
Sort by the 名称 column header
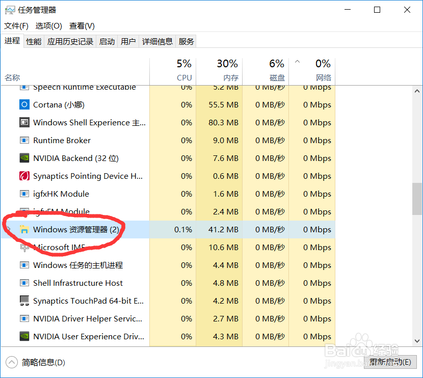tap(75, 71)
